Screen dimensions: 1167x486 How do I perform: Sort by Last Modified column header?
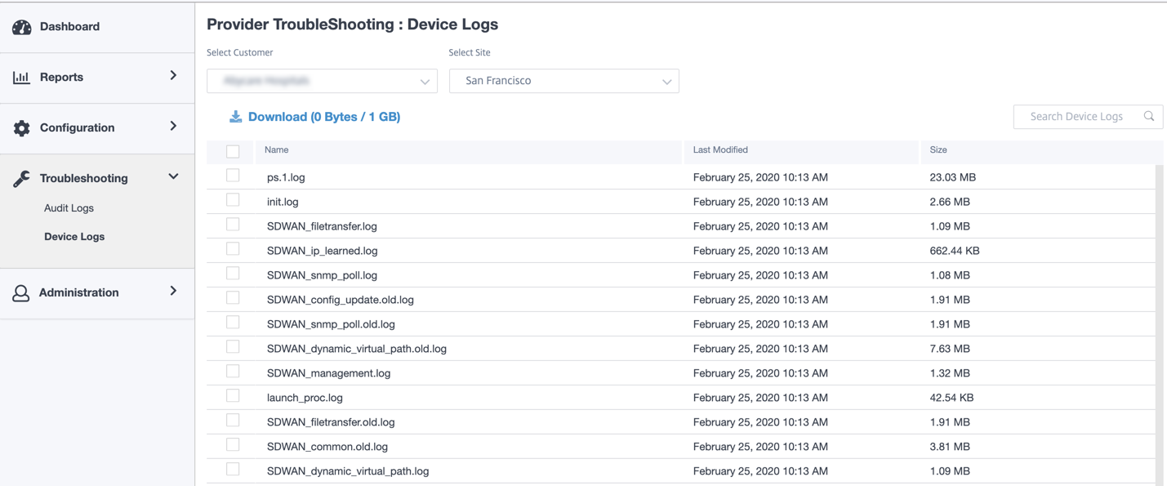click(x=720, y=150)
